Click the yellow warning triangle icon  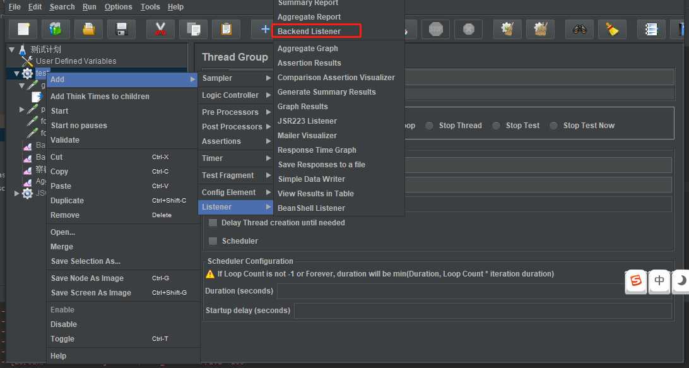point(210,274)
